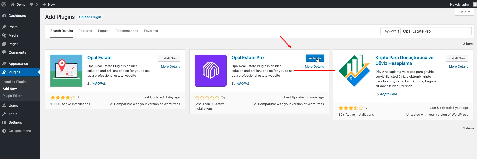477x159 pixels.
Task: Open the Appearance menu label
Action: click(18, 64)
